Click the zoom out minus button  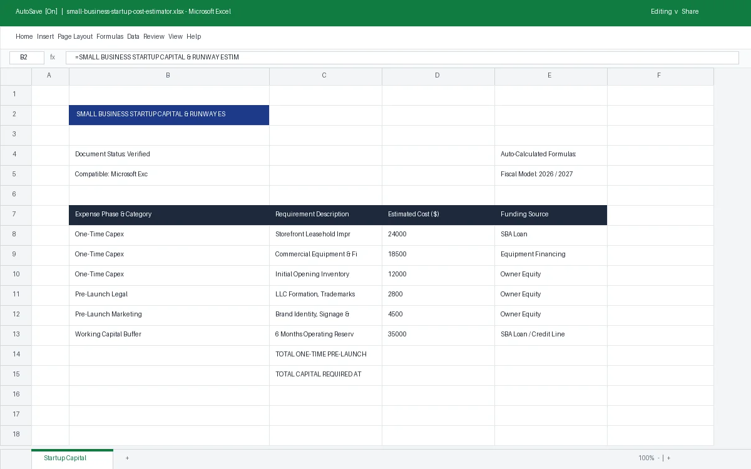click(658, 458)
